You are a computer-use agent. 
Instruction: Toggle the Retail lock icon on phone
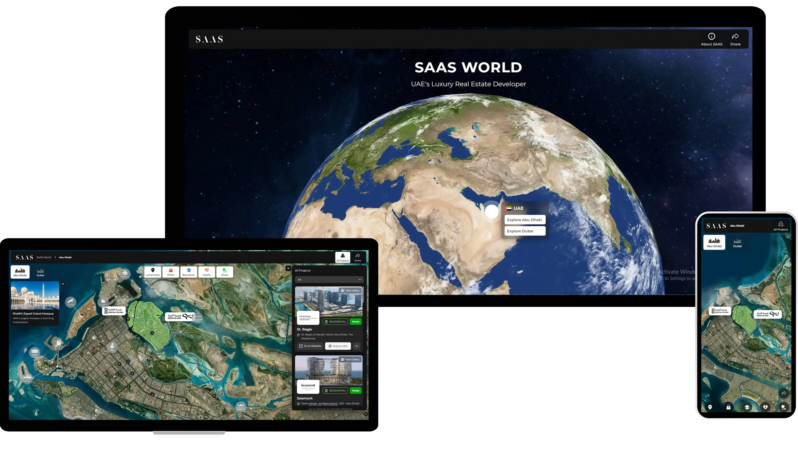click(728, 407)
